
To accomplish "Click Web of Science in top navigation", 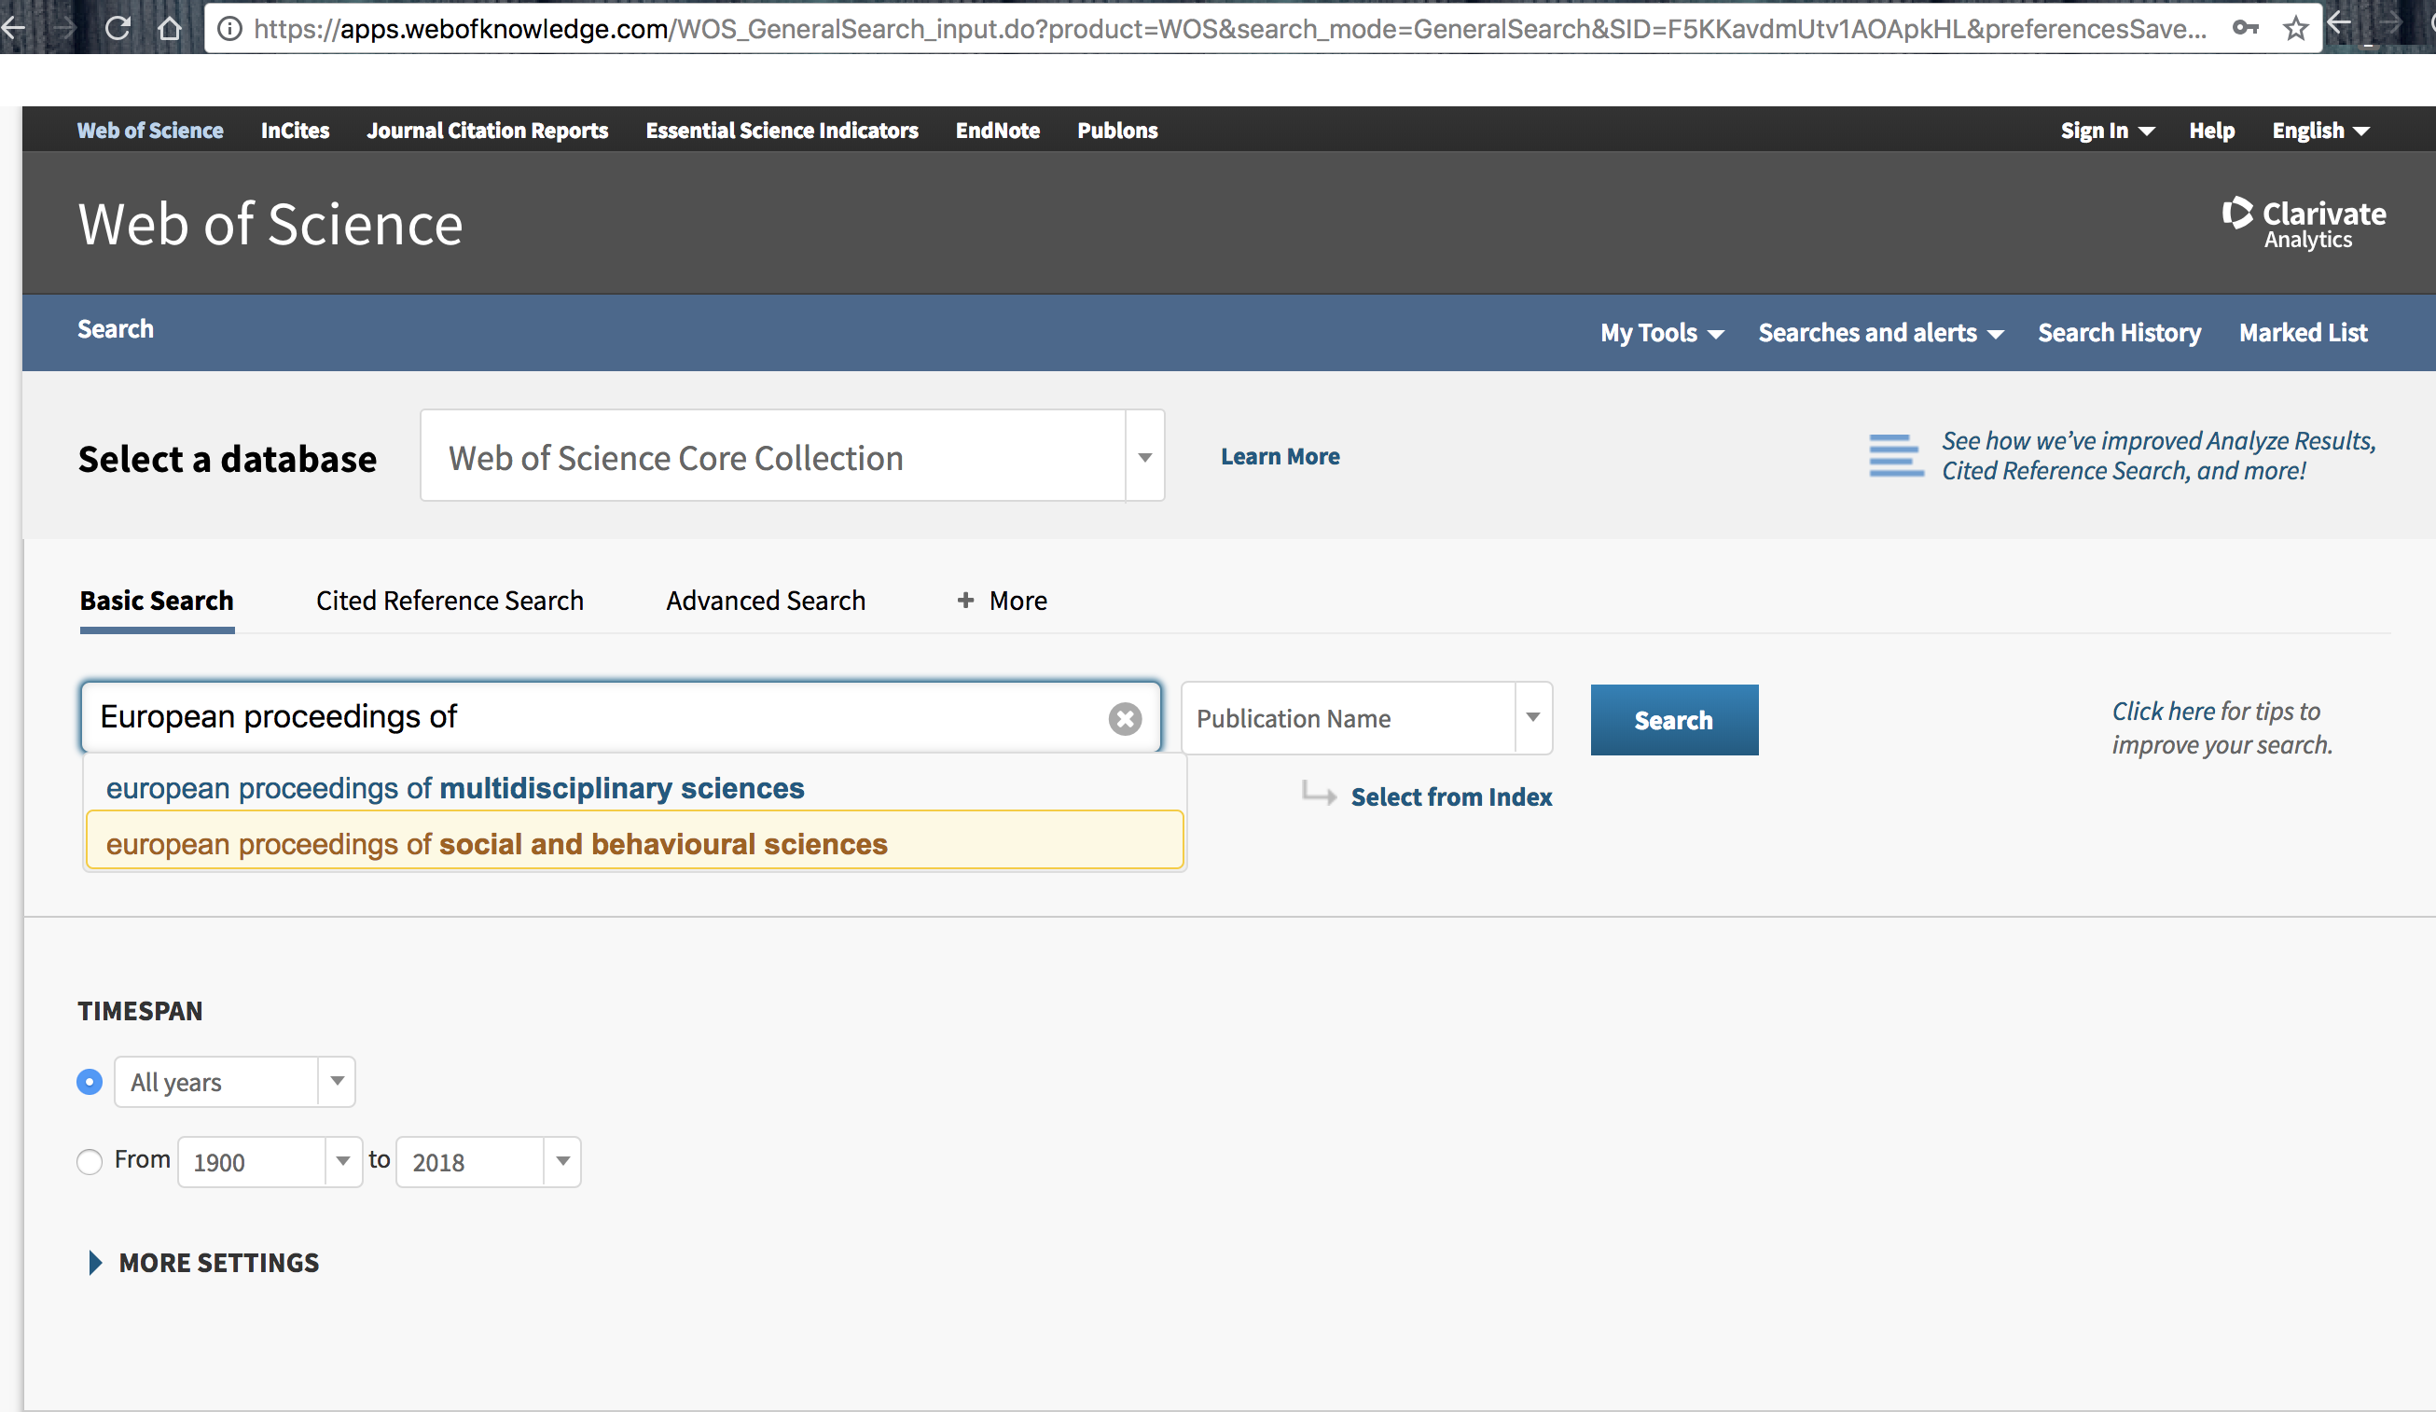I will coord(150,131).
